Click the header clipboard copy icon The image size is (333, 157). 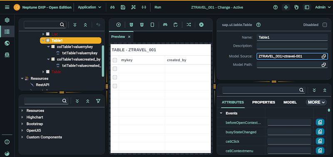pyautogui.click(x=296, y=7)
